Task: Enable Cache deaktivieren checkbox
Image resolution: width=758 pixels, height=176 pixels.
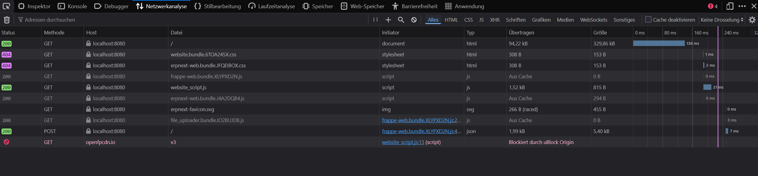Action: pyautogui.click(x=648, y=19)
